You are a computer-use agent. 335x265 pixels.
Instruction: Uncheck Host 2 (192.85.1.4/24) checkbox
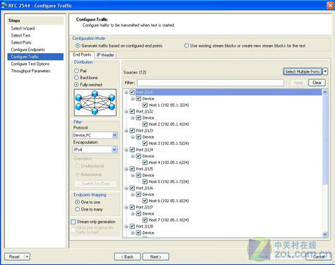tap(145, 124)
